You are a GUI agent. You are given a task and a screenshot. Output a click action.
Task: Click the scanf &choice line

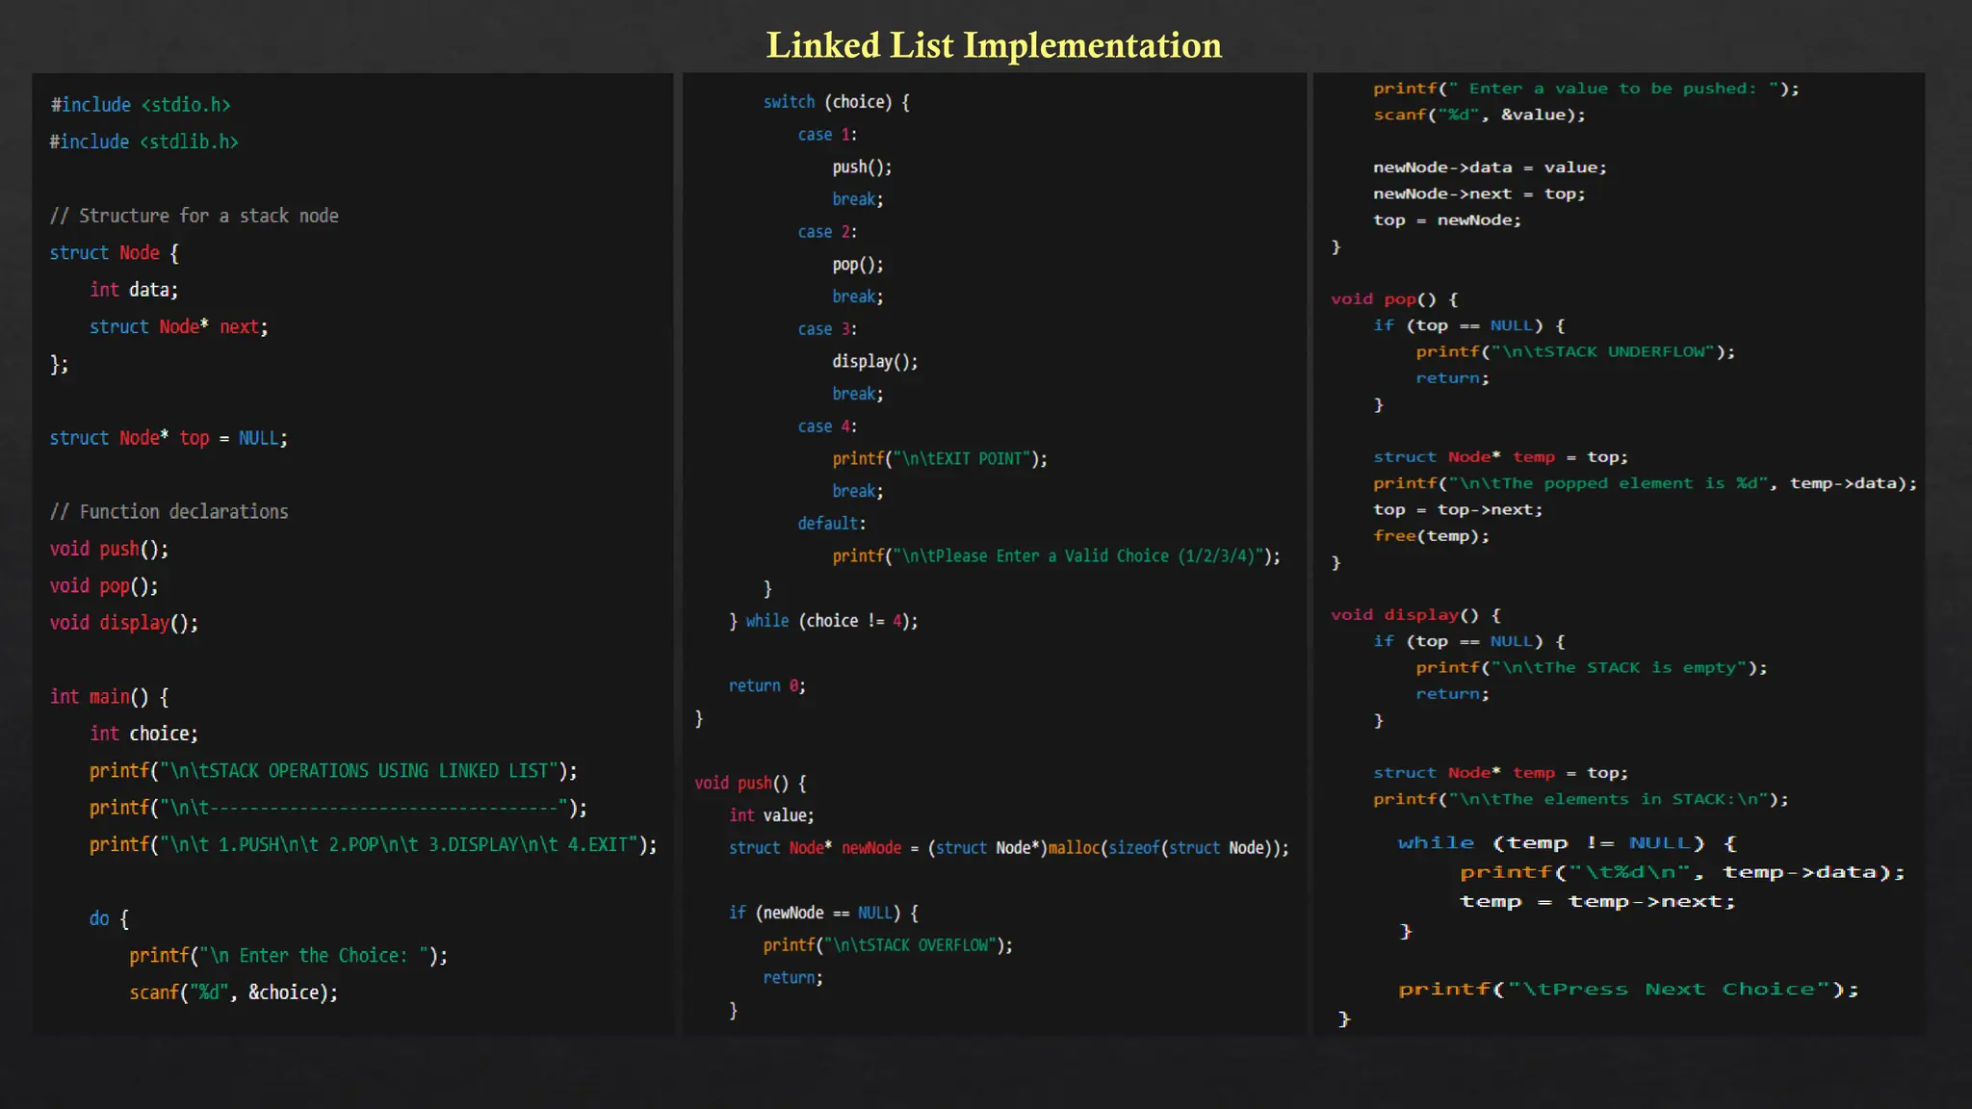234,993
